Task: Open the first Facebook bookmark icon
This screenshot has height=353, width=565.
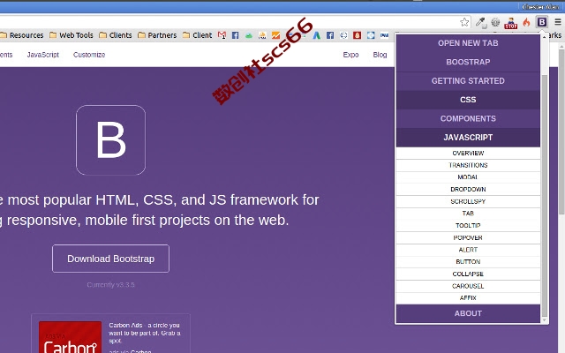Action: [236, 35]
